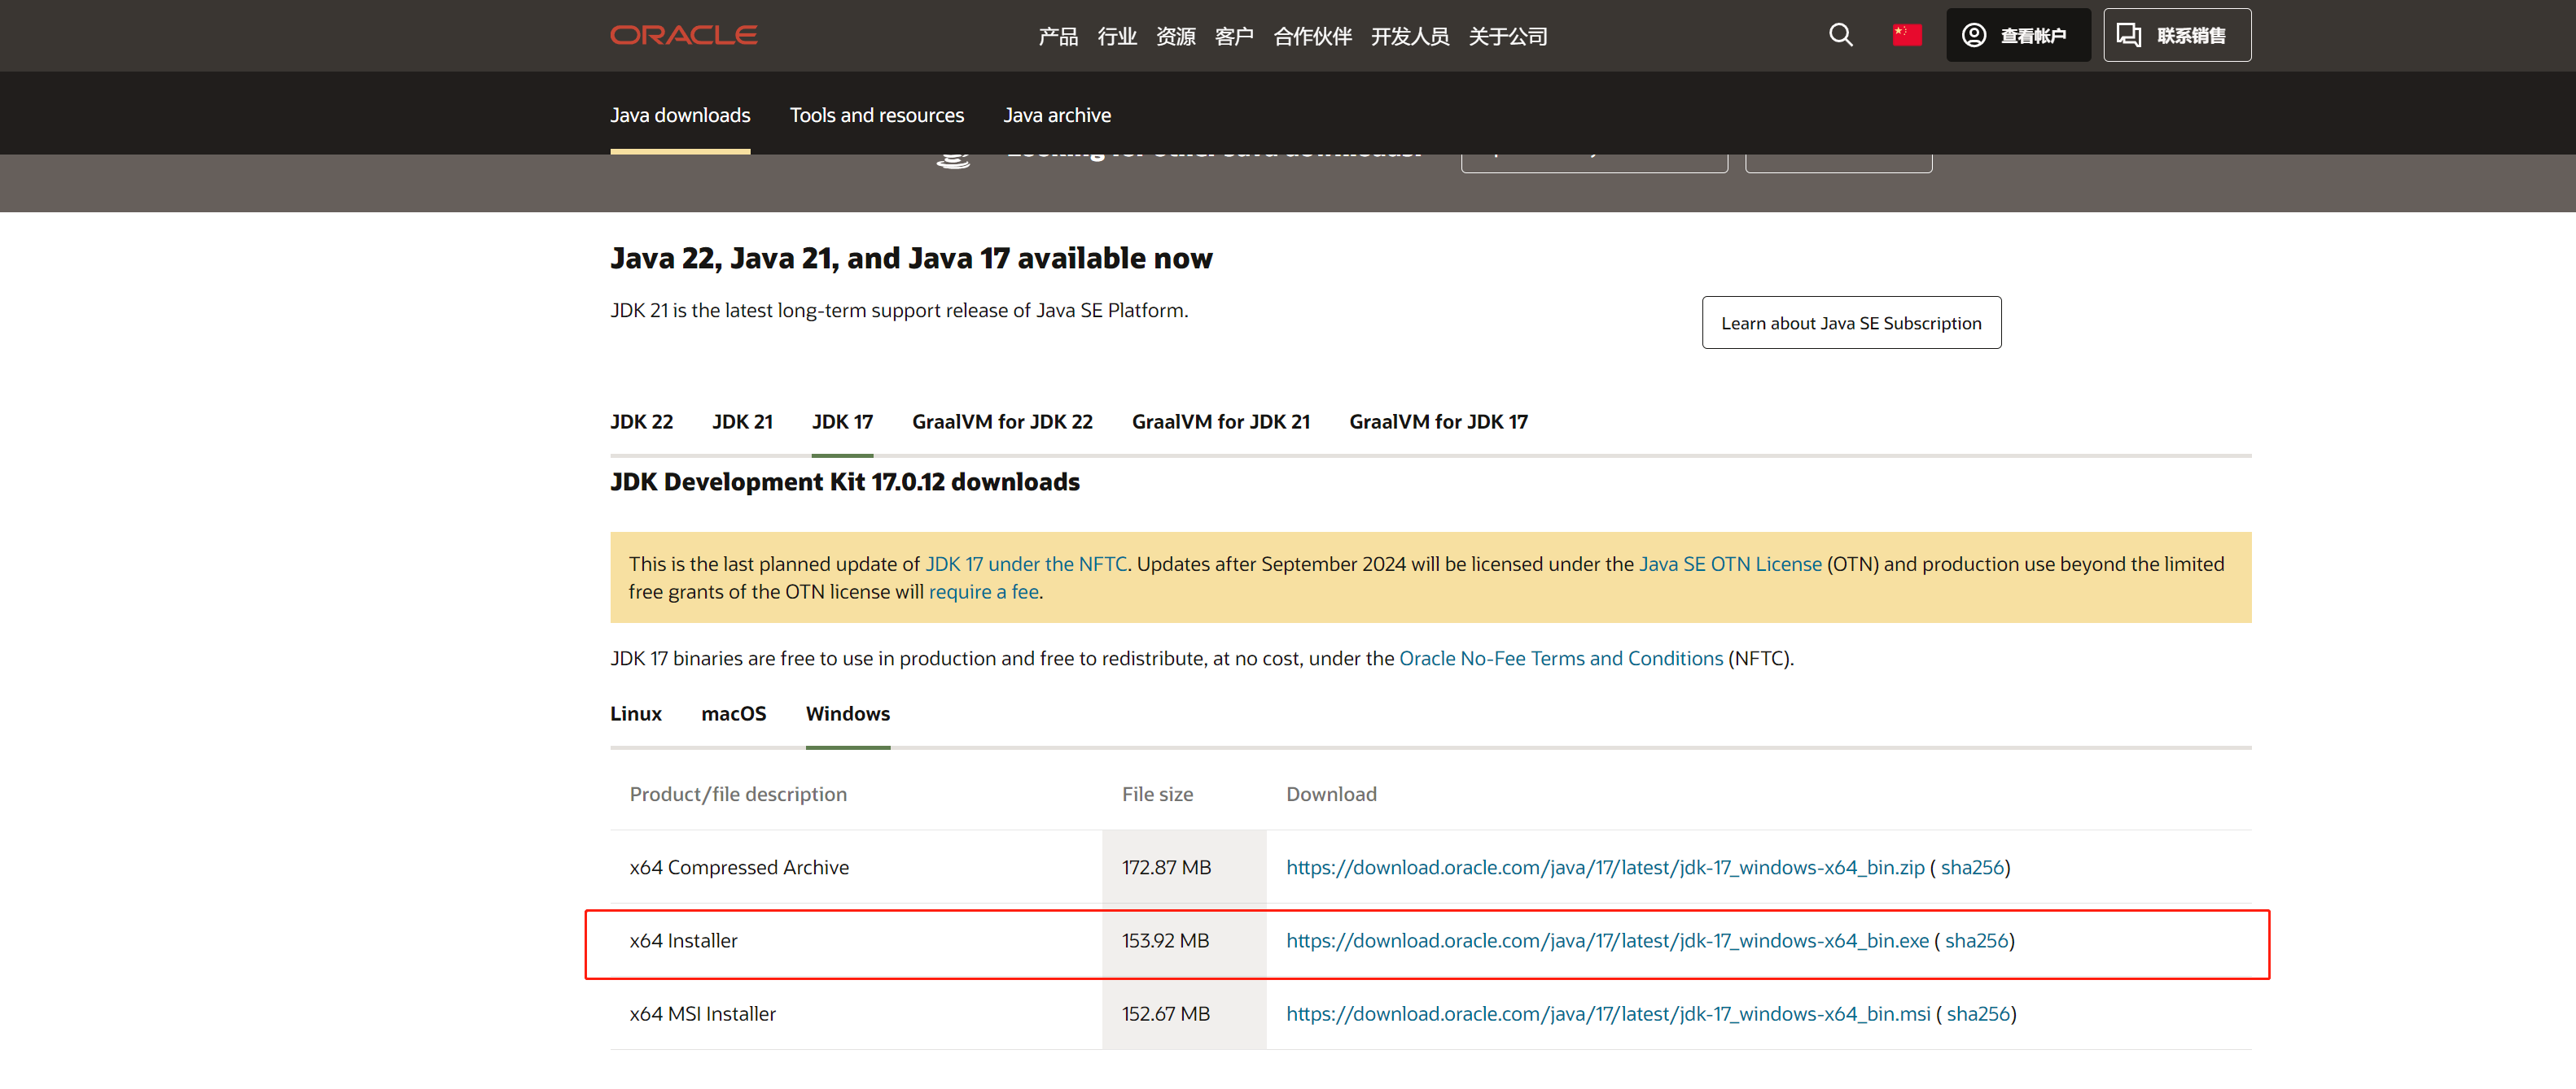Open the 关于公司 menu
The image size is (2576, 1089).
tap(1507, 37)
